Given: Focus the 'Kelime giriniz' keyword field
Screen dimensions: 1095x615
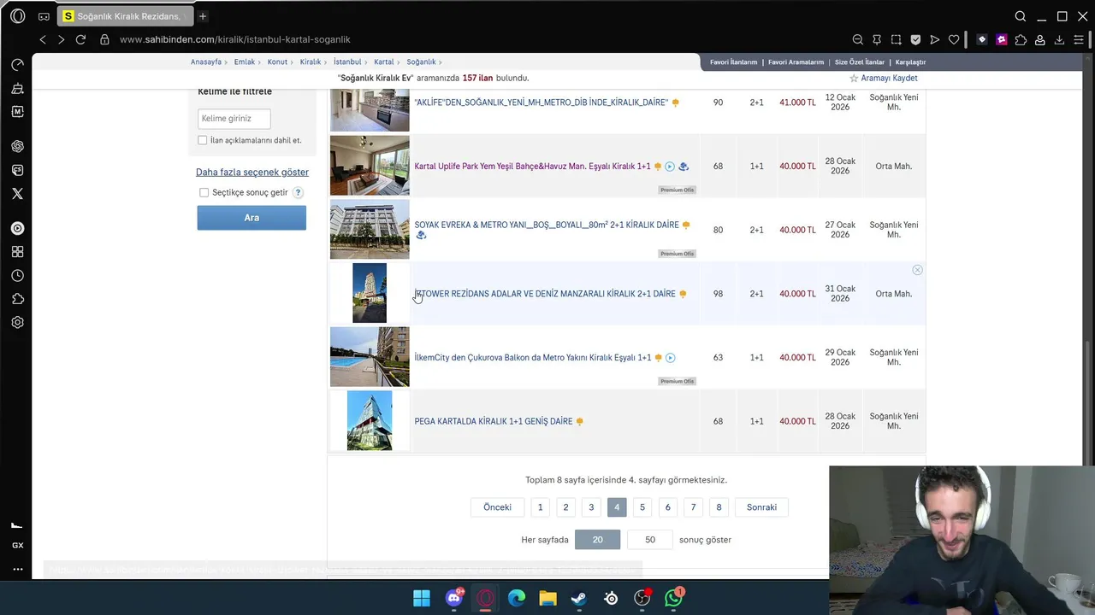Looking at the screenshot, I should coord(234,119).
